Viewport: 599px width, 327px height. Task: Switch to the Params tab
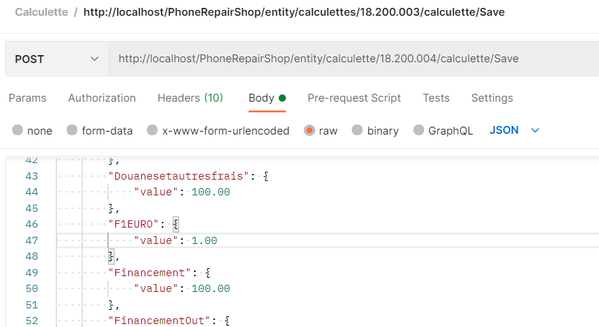pos(27,98)
